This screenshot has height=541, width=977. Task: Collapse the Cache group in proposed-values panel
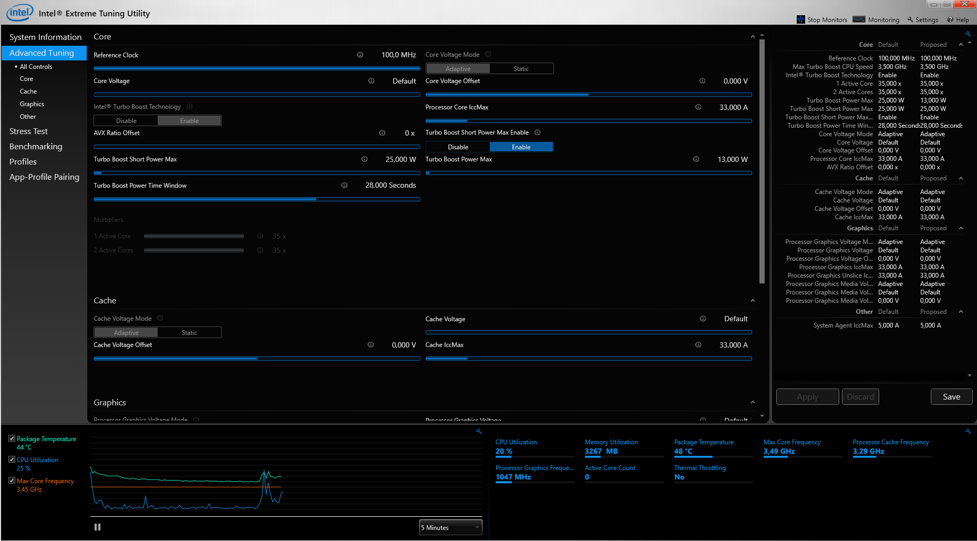pyautogui.click(x=961, y=178)
